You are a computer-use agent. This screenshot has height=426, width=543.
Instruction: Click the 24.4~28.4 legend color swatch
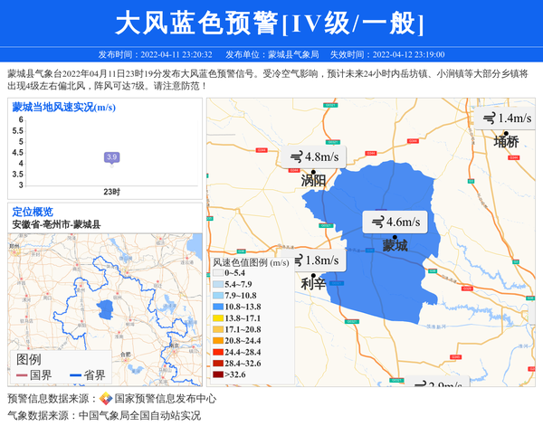point(218,352)
